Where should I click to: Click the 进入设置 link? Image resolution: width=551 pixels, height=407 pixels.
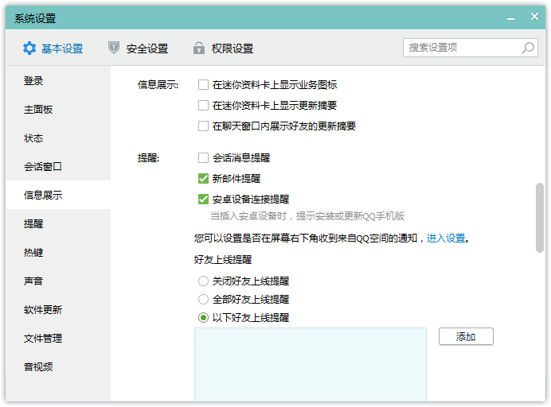click(x=446, y=238)
